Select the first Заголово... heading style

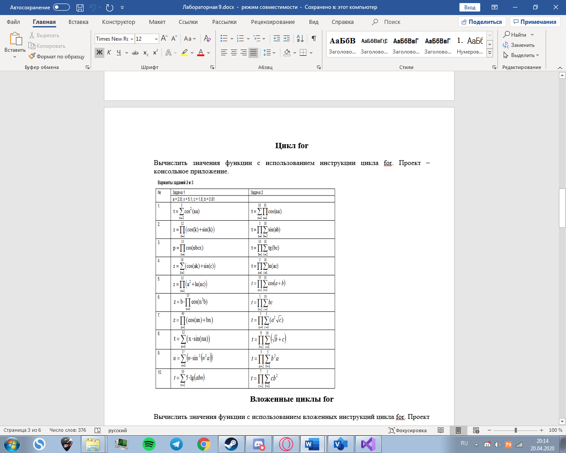point(342,46)
